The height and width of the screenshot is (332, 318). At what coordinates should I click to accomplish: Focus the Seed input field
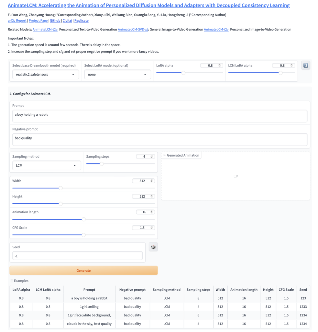click(77, 256)
